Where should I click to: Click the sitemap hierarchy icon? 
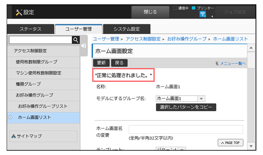tap(13, 136)
